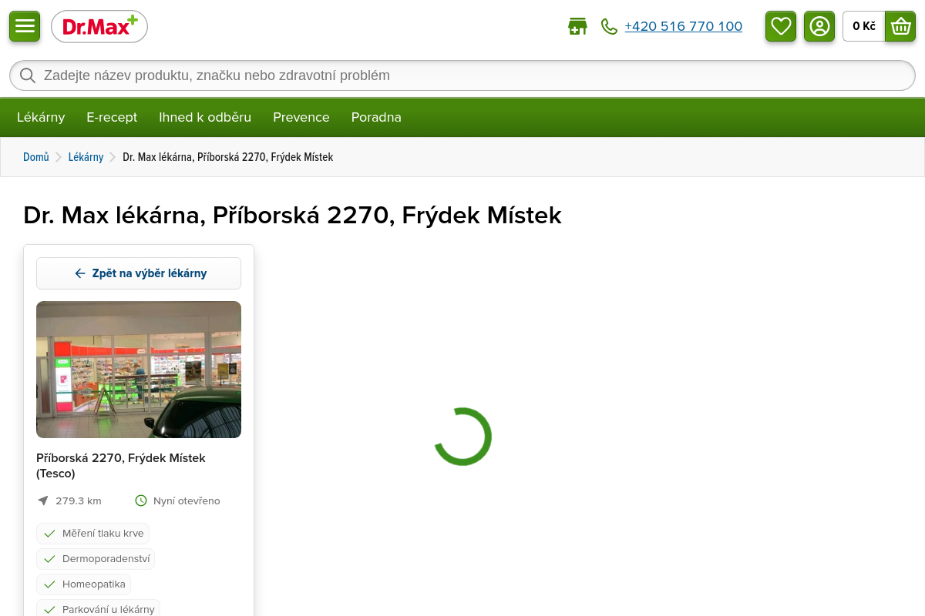Open the hamburger main menu
Screen dimensions: 925x616
tap(25, 26)
